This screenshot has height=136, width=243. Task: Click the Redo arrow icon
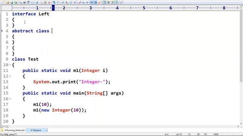coord(58,3)
